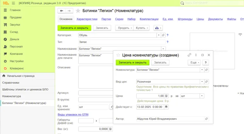Click the search magnifier icon
Viewport: 244px width, 134px height.
(182, 3)
